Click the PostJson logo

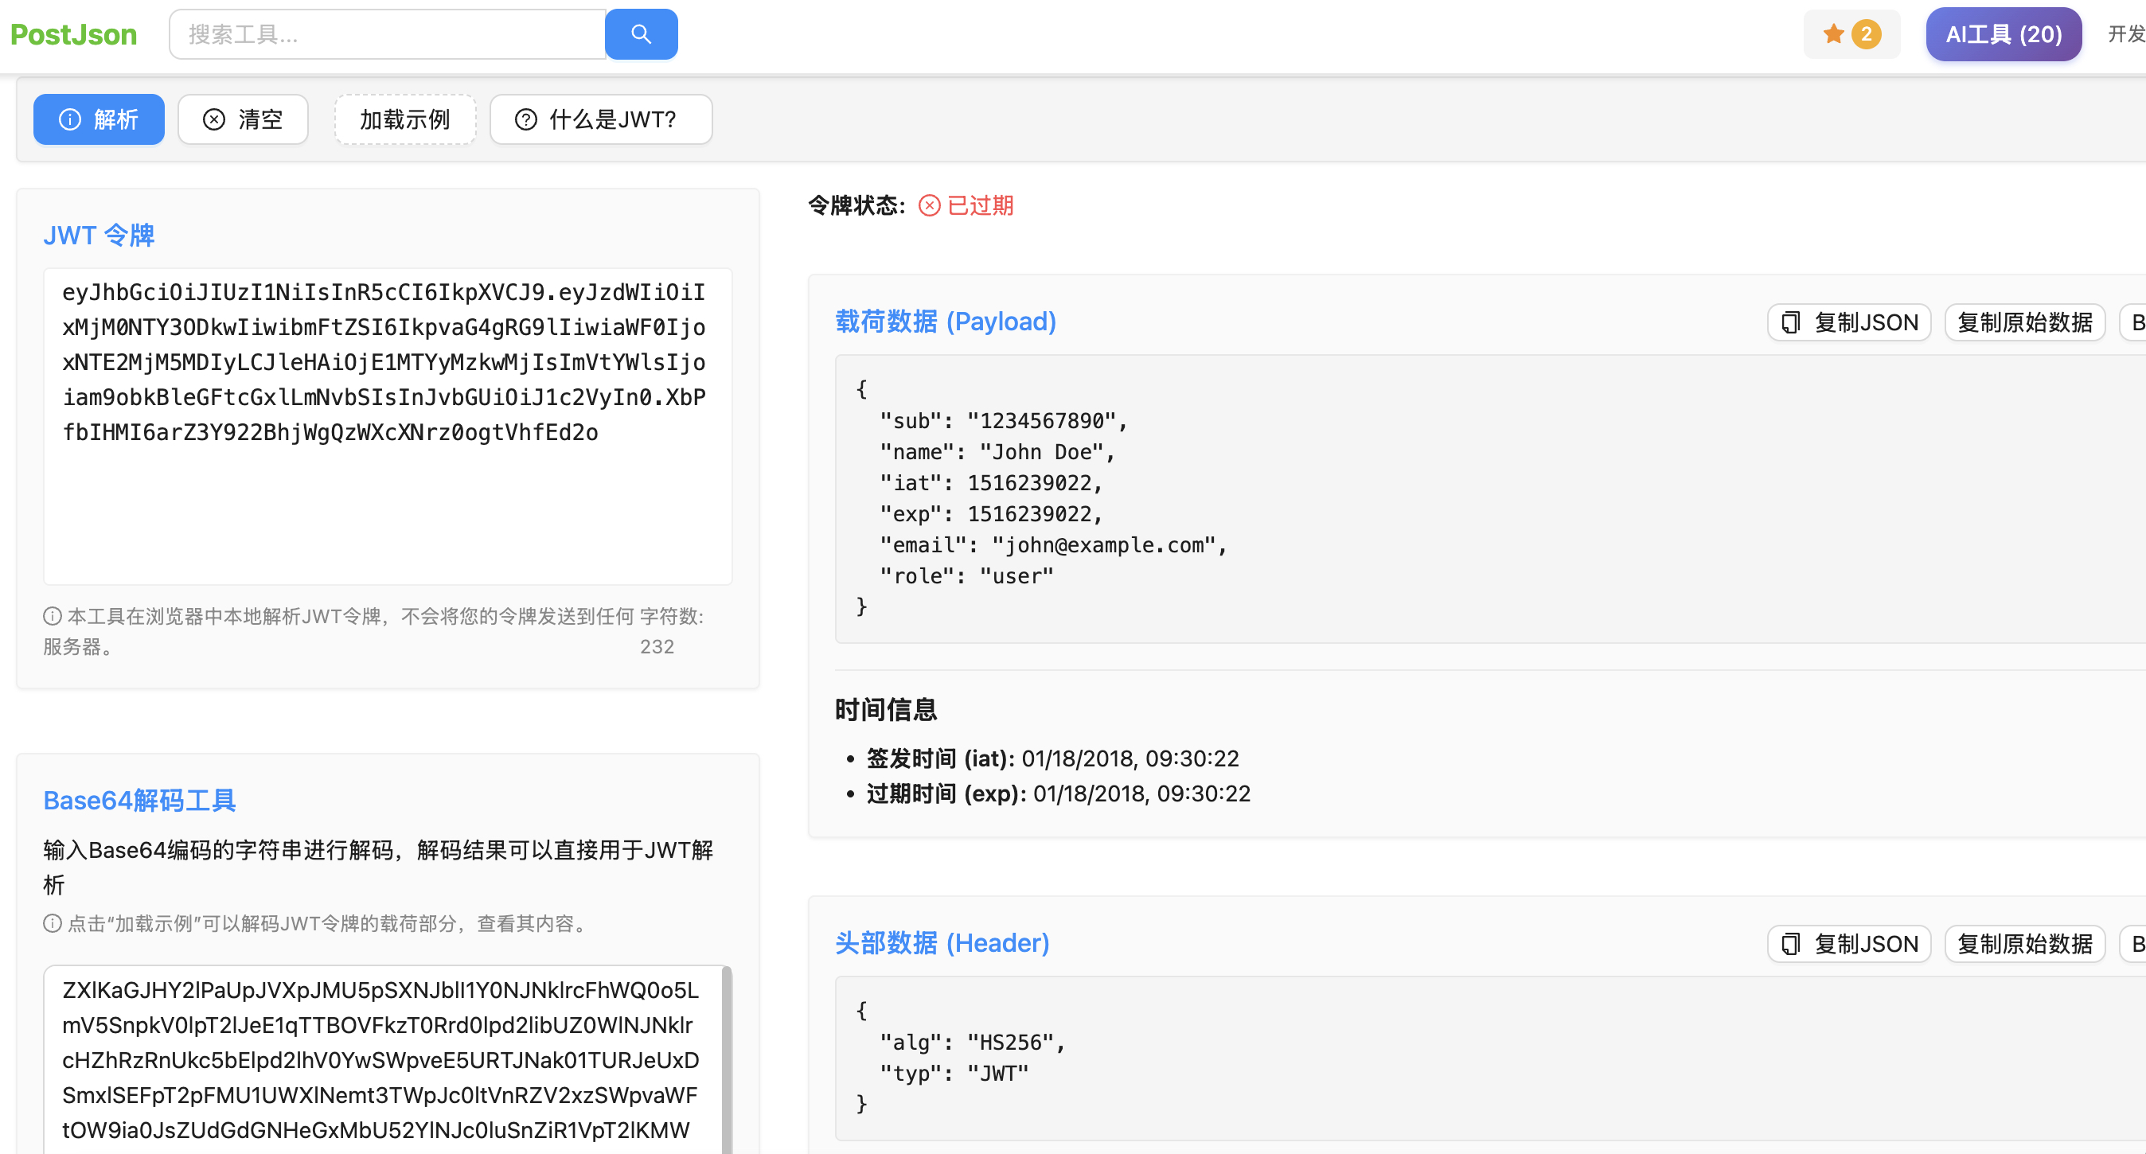pos(73,34)
